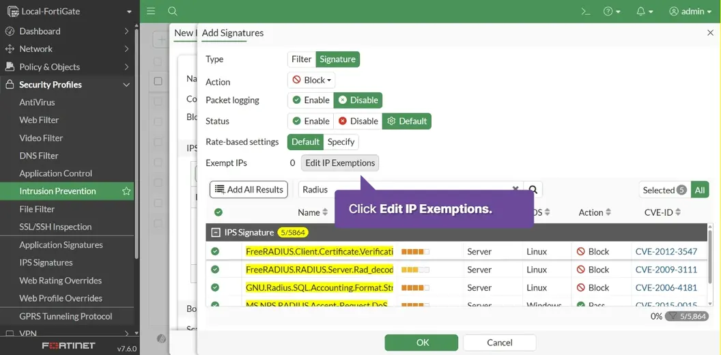The height and width of the screenshot is (355, 721).
Task: Click the green check column header icon
Action: 218,212
